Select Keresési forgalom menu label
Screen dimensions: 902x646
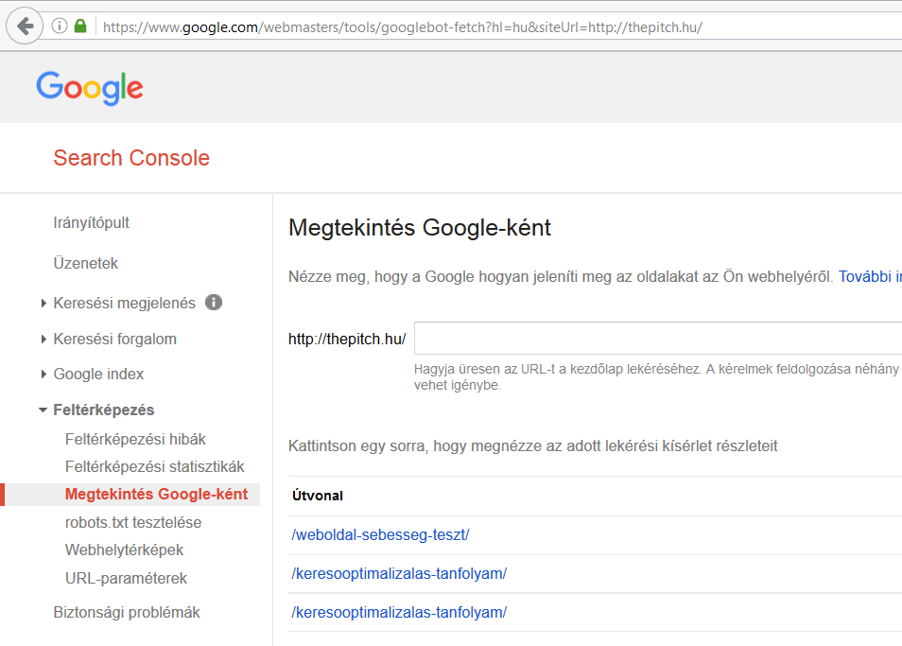[x=115, y=340]
